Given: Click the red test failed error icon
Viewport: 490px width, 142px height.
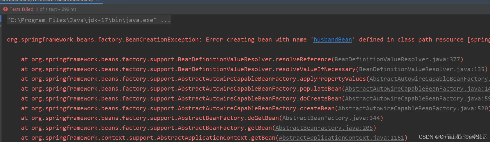Looking at the screenshot, I should (5, 9).
